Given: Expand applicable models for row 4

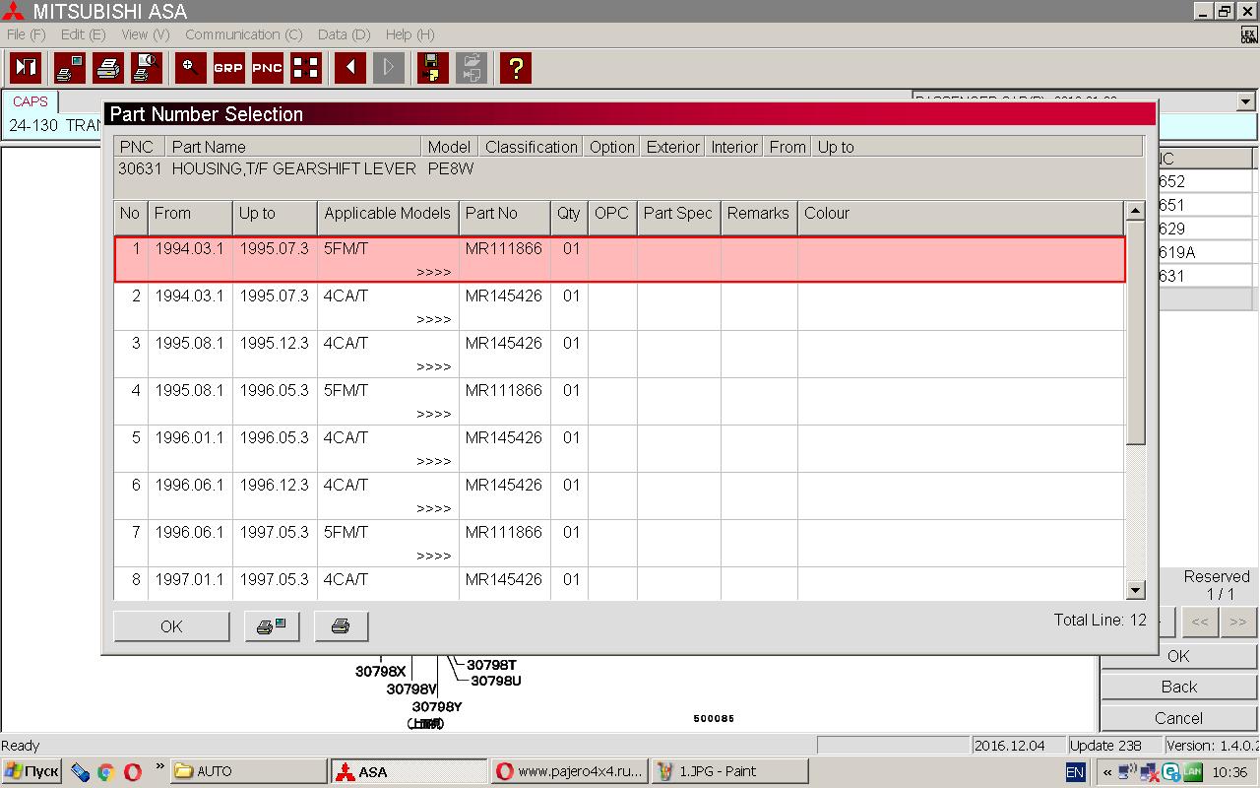Looking at the screenshot, I should pos(433,415).
